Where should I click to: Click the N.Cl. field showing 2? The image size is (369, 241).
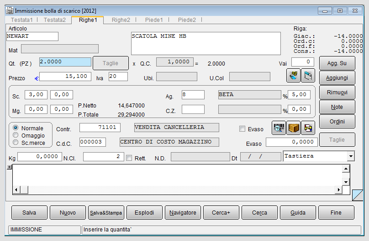[x=104, y=157]
